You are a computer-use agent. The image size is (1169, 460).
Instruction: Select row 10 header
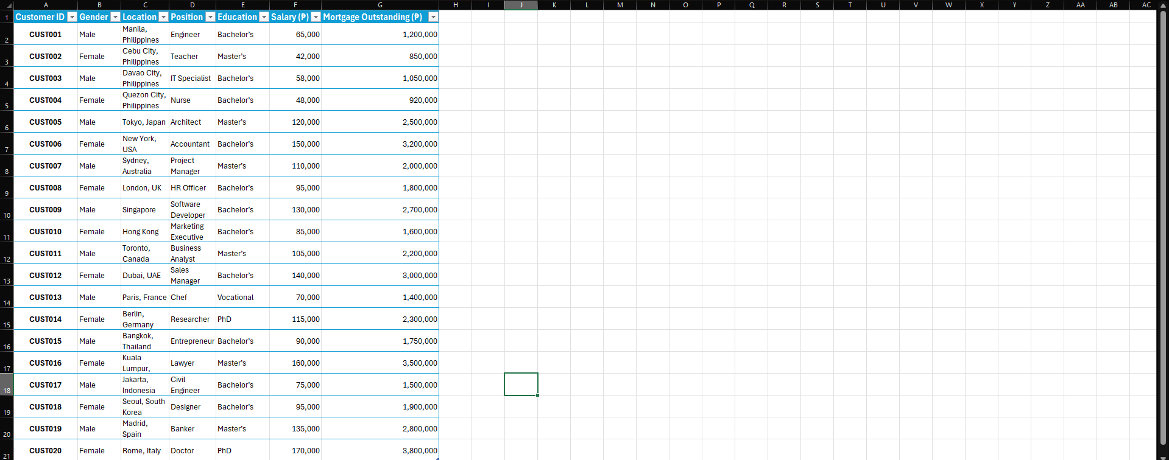tap(7, 209)
